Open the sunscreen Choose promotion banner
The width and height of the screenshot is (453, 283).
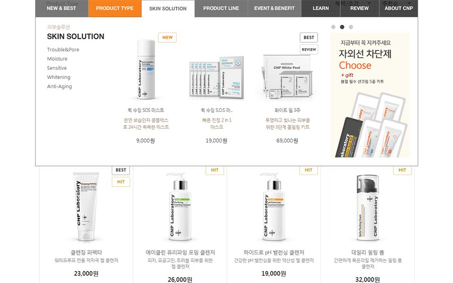(370, 95)
